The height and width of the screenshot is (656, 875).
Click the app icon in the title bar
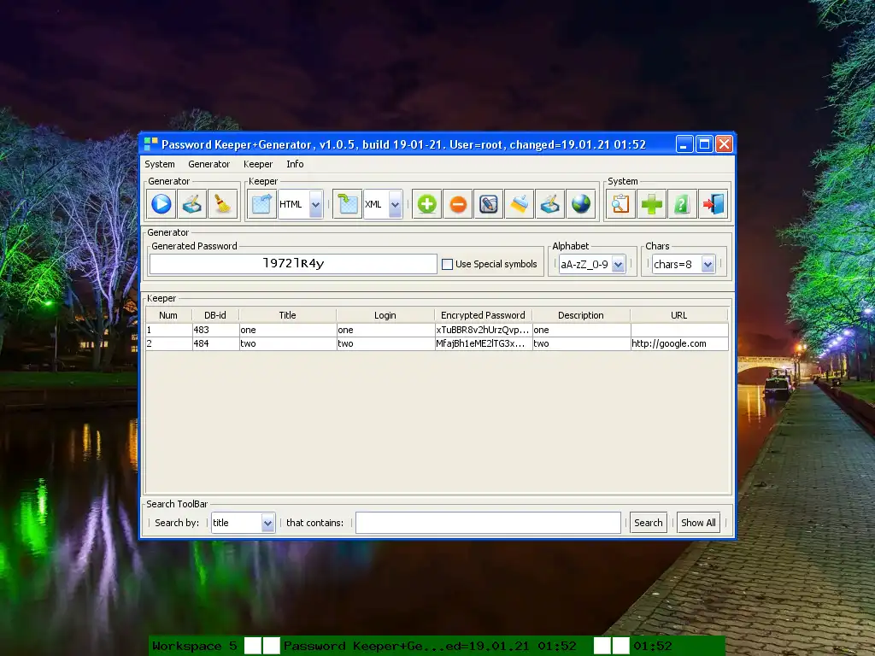[150, 144]
